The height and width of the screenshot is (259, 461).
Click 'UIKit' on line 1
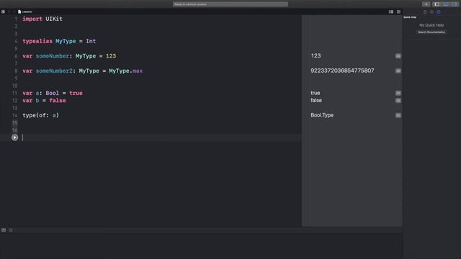(x=54, y=19)
